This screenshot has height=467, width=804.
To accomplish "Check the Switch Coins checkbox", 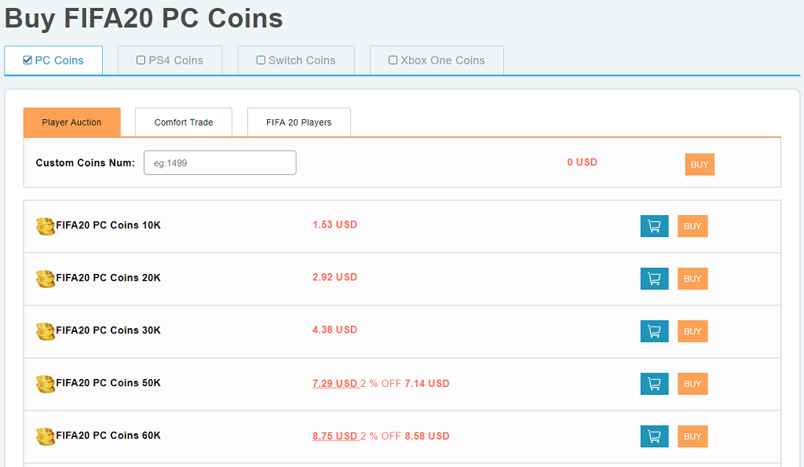I will coord(261,60).
